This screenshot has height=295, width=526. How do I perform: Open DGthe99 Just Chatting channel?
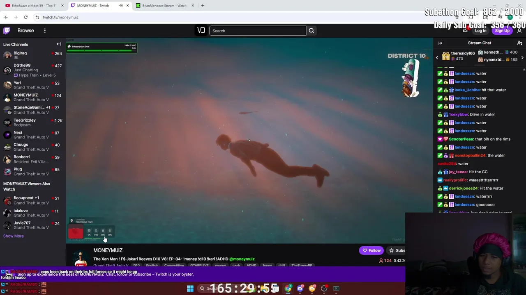(33, 70)
